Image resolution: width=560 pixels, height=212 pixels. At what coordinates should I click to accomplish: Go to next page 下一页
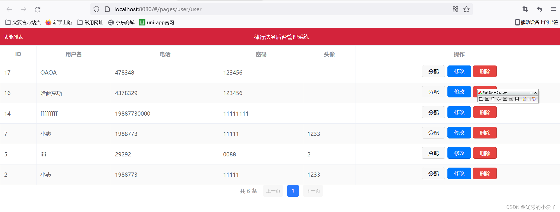click(x=313, y=191)
